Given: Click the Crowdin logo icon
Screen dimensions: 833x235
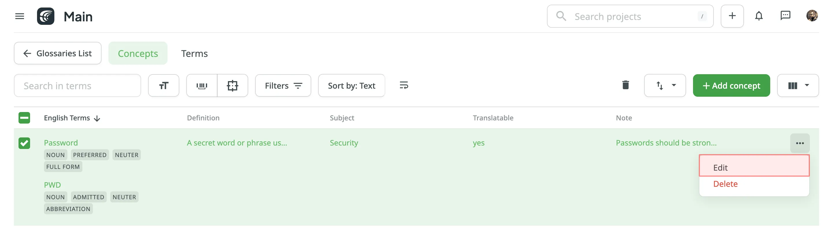Looking at the screenshot, I should 46,16.
